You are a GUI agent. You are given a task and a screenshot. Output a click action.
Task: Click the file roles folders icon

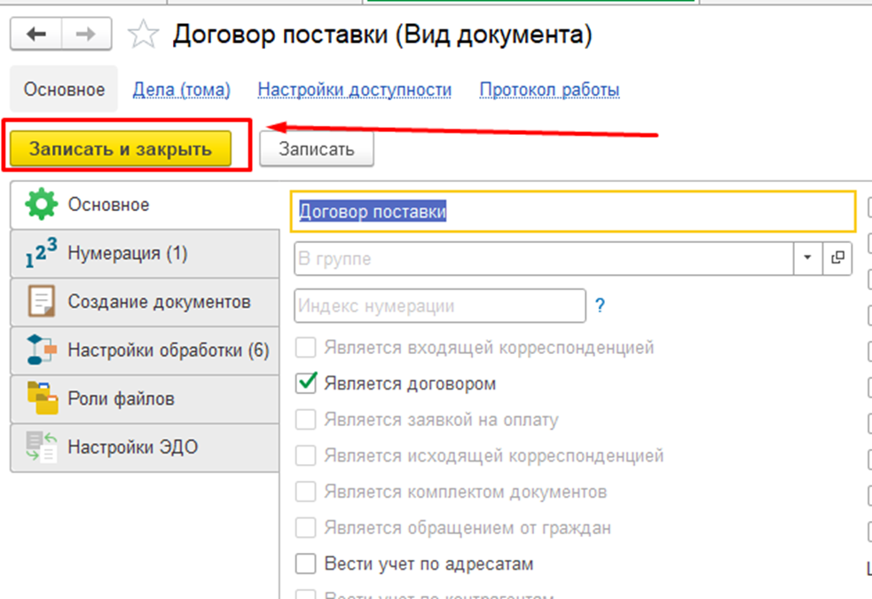point(43,398)
